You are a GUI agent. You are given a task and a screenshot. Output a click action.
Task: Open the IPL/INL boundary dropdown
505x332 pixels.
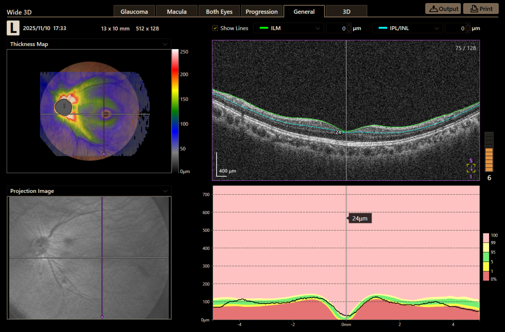(x=437, y=28)
